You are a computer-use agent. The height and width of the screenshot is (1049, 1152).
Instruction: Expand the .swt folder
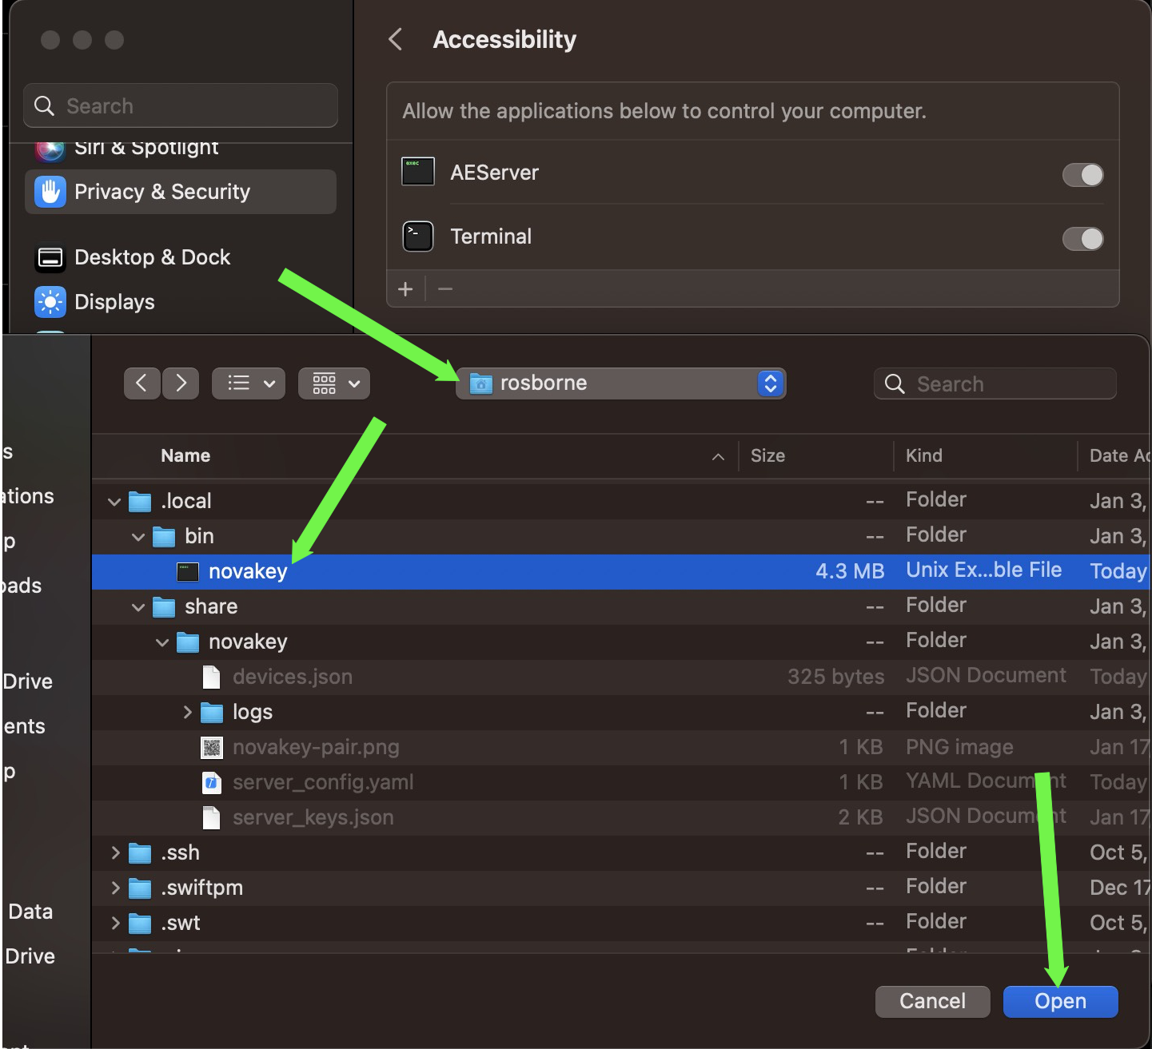tap(116, 923)
